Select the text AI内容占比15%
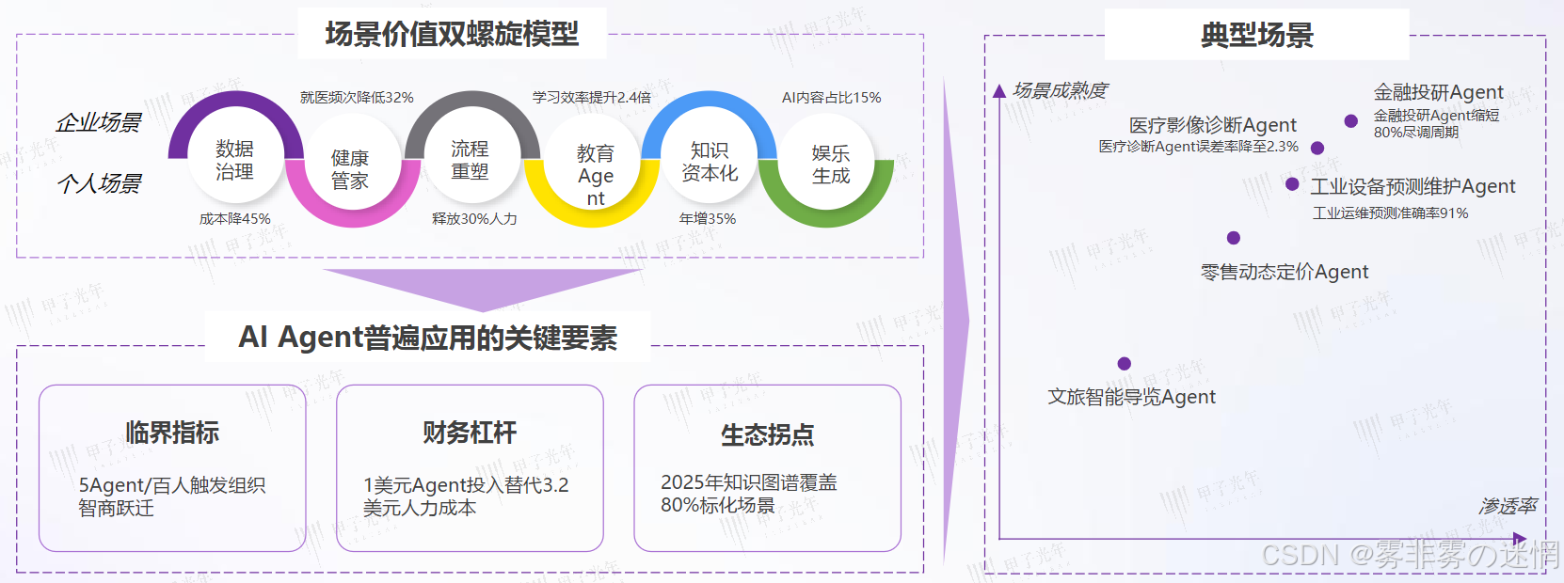The width and height of the screenshot is (1564, 583). 832,98
